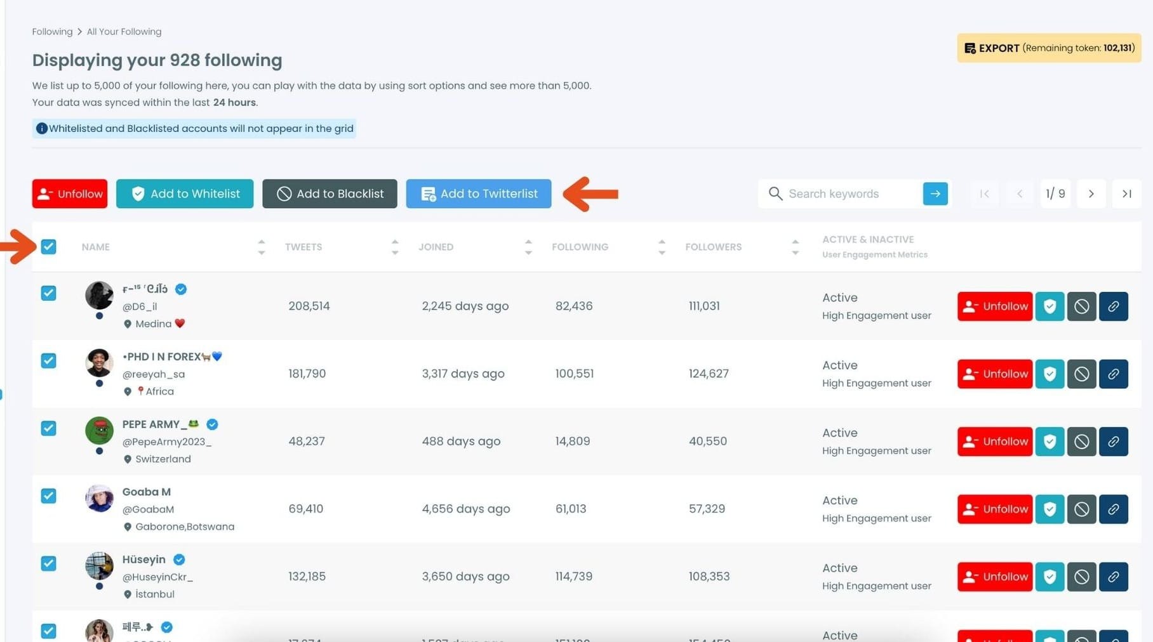Screen dimensions: 1153x642
Task: Sort the FOLLOWERS column ascending
Action: [x=796, y=241]
